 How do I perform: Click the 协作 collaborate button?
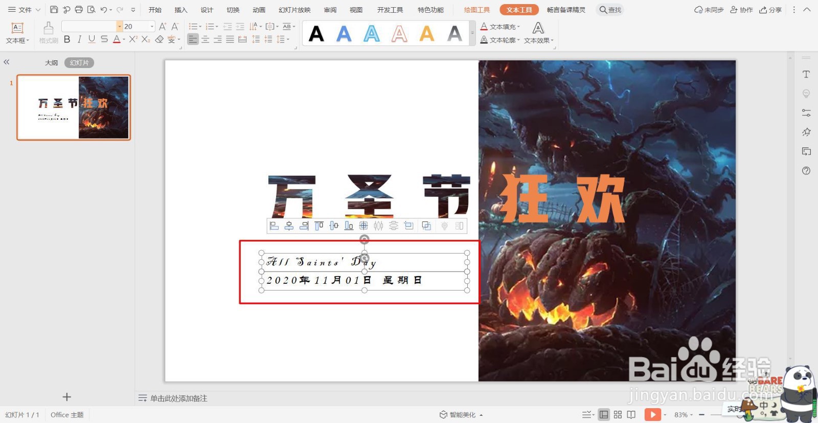tap(741, 10)
